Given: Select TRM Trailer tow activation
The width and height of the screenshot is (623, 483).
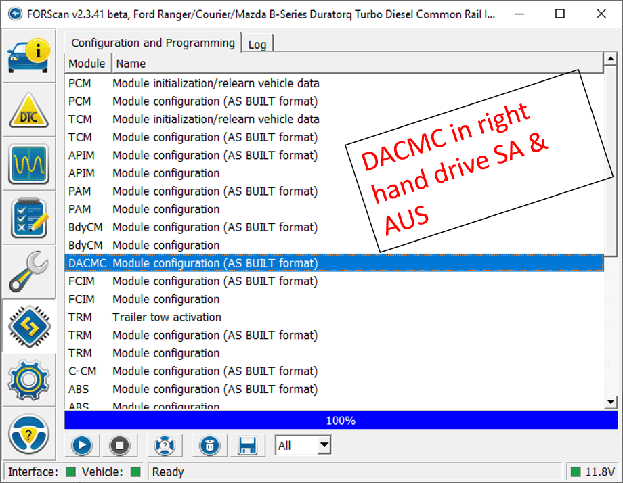Looking at the screenshot, I should 334,317.
